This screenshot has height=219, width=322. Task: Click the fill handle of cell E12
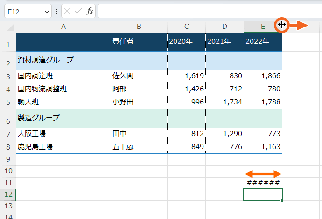pos(282,200)
